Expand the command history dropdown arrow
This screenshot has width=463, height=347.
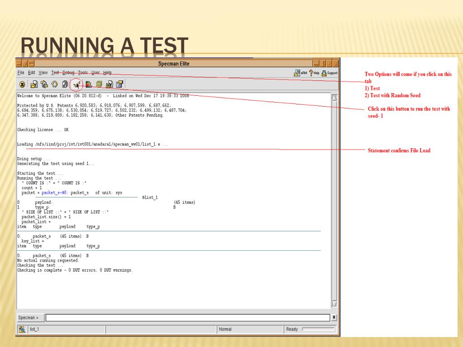(x=334, y=318)
